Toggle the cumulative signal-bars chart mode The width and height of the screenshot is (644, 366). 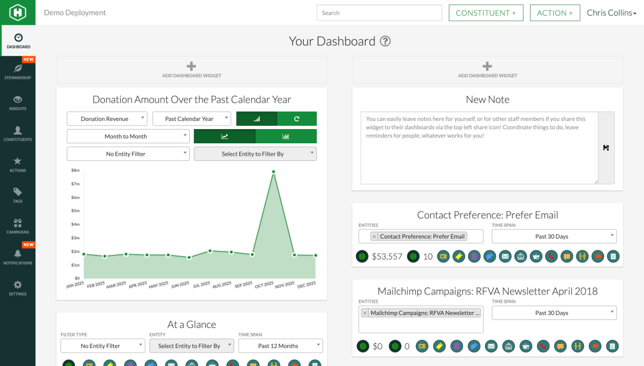(x=257, y=119)
